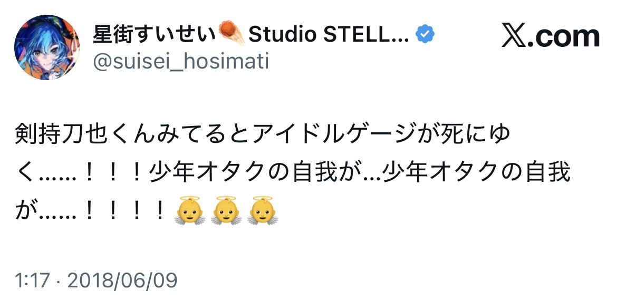Click the X logo icon

click(x=514, y=36)
